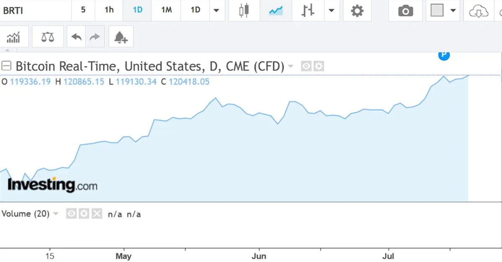Click the high value 120865.15
This screenshot has height=262, width=502.
click(84, 82)
